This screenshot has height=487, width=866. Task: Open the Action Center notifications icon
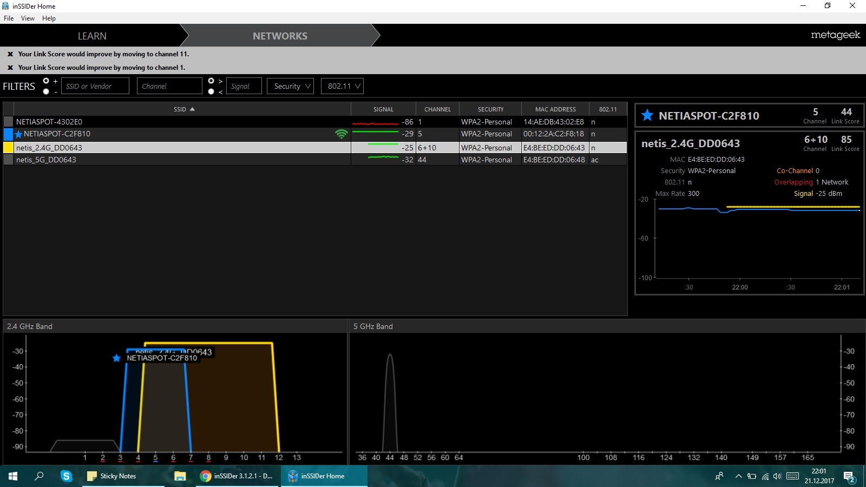[849, 477]
